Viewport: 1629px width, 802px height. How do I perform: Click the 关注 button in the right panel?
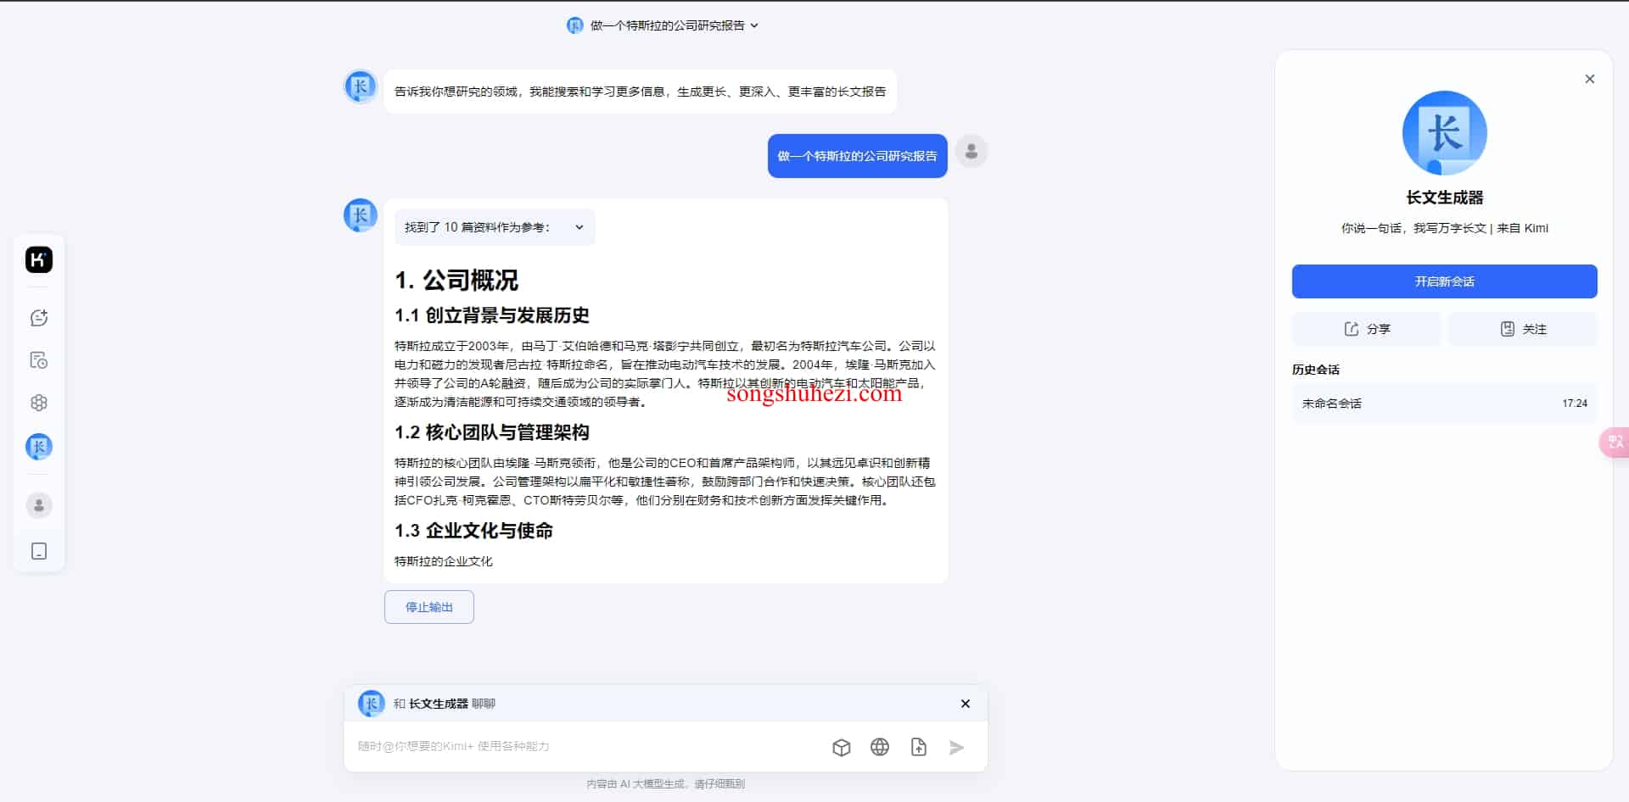click(1523, 329)
